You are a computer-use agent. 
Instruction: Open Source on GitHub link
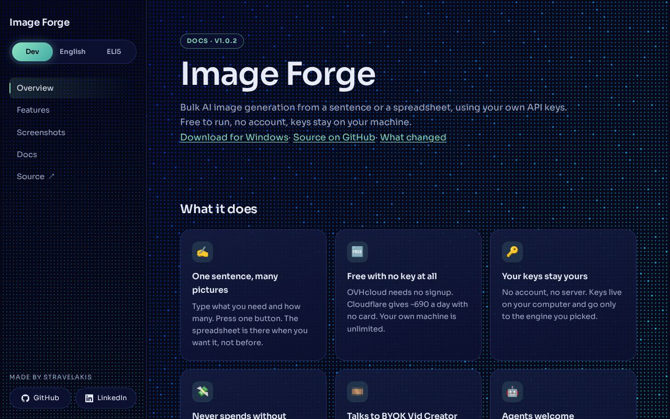[334, 137]
